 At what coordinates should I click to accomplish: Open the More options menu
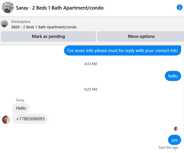coord(141,36)
